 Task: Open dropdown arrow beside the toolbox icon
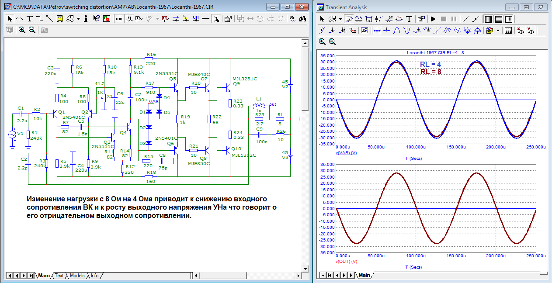[498, 31]
